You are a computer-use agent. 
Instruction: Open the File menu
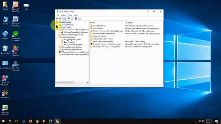pos(58,15)
